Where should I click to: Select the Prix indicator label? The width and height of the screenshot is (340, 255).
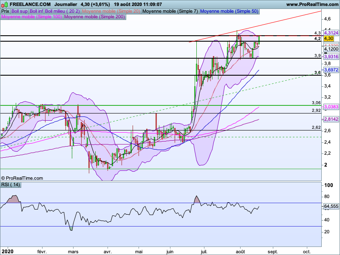[x=5, y=11]
